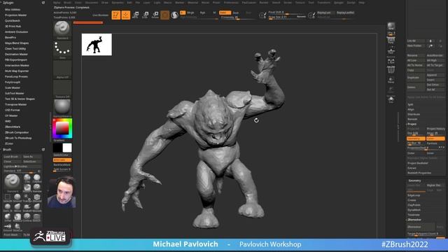Image resolution: width=448 pixels, height=252 pixels.
Task: Open the Render menu
Action: coord(264,3)
